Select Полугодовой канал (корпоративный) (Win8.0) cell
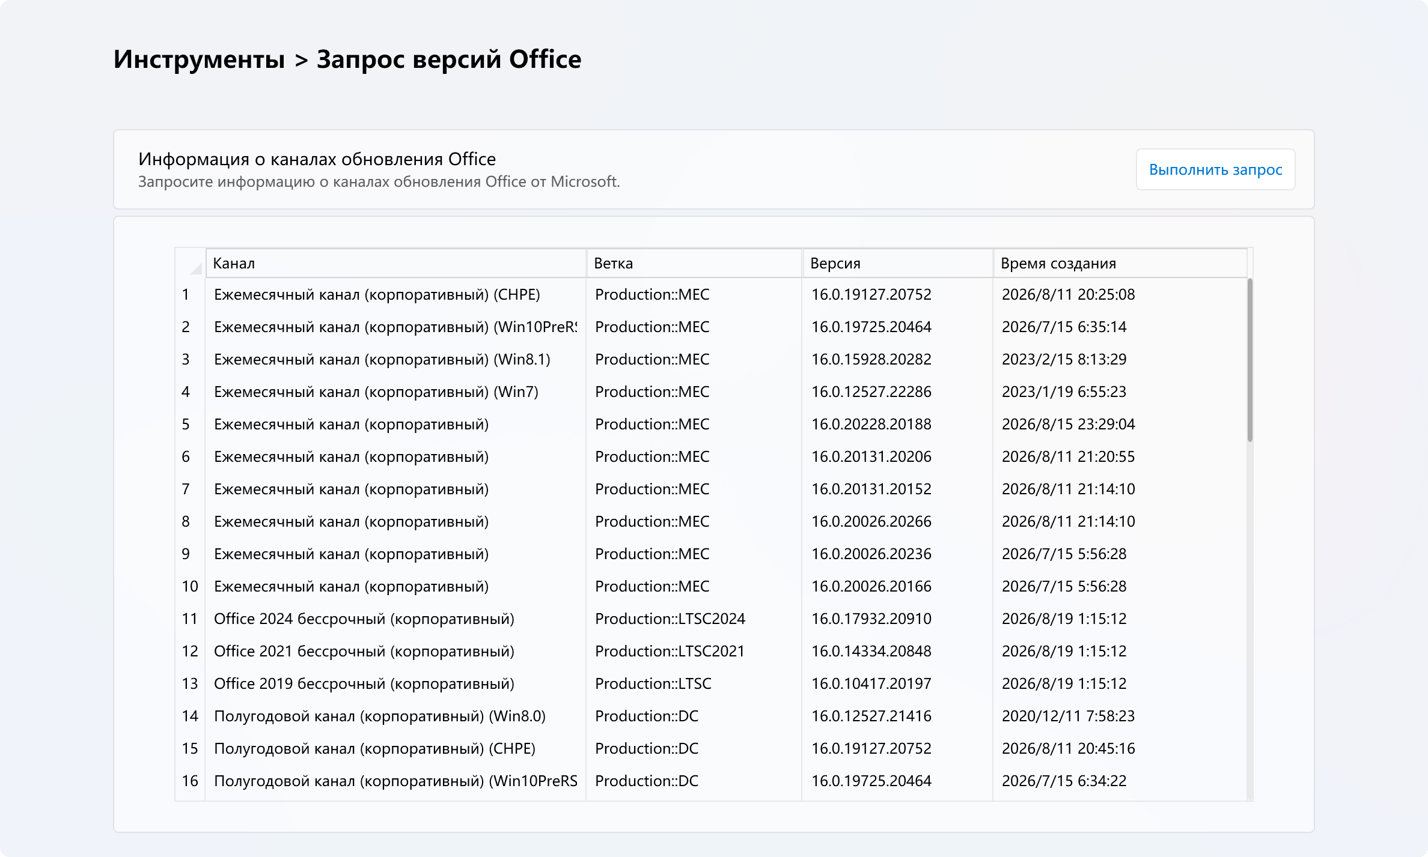This screenshot has height=857, width=1428. (x=396, y=716)
